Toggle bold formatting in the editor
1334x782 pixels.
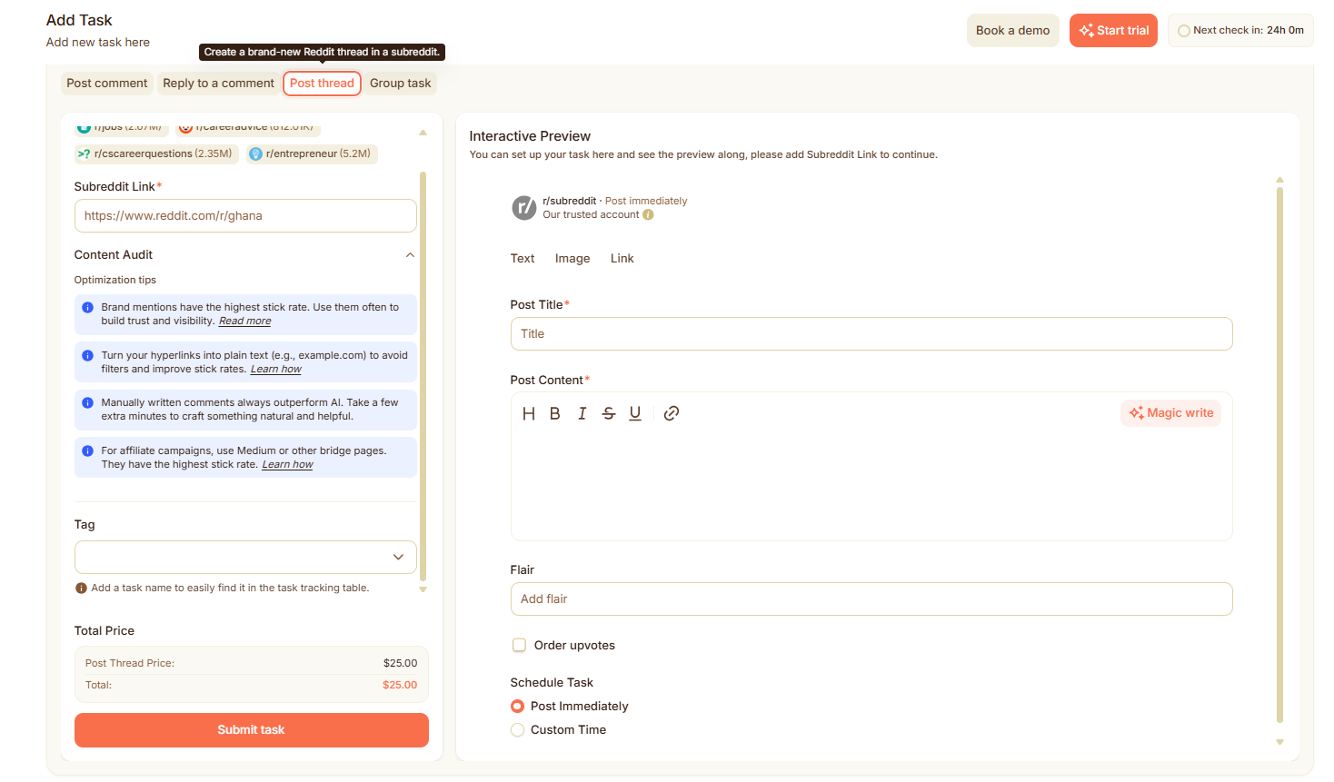(x=555, y=413)
